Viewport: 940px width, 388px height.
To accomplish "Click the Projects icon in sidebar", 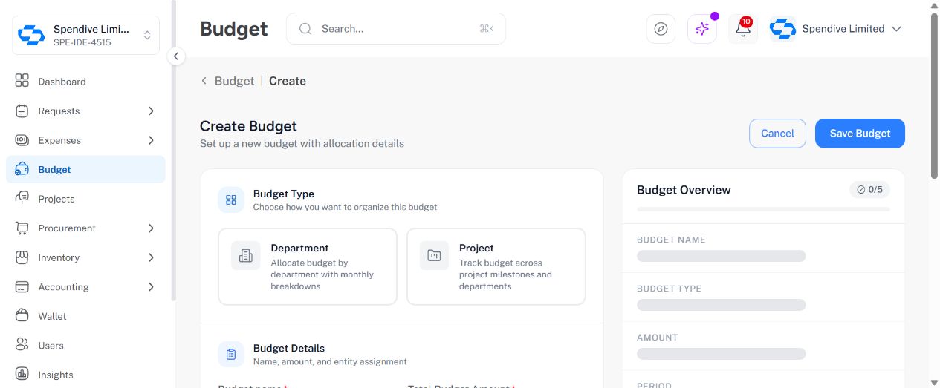I will pos(22,199).
